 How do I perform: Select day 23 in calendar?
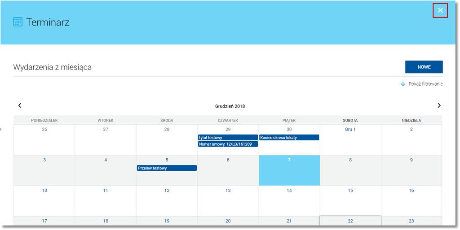(411, 221)
